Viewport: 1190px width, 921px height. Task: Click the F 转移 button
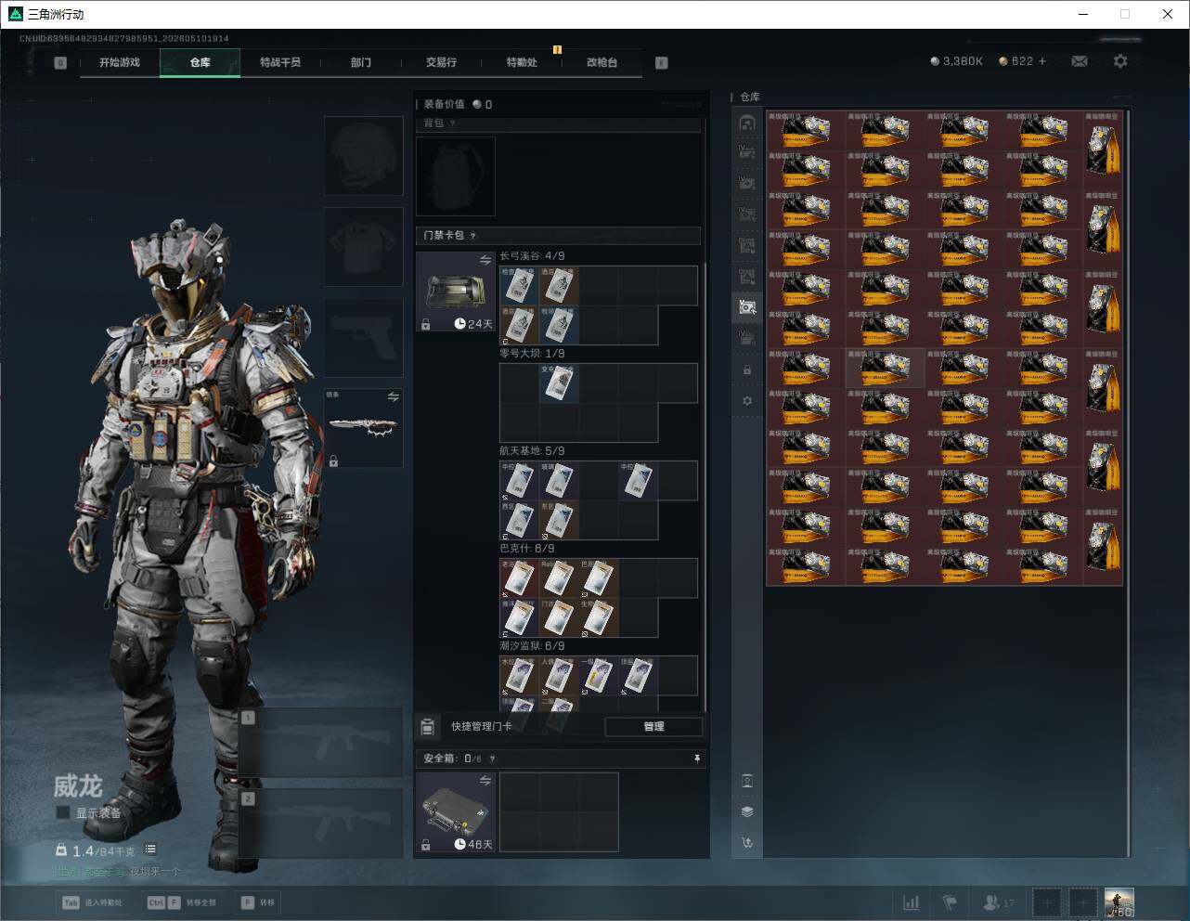pos(259,902)
